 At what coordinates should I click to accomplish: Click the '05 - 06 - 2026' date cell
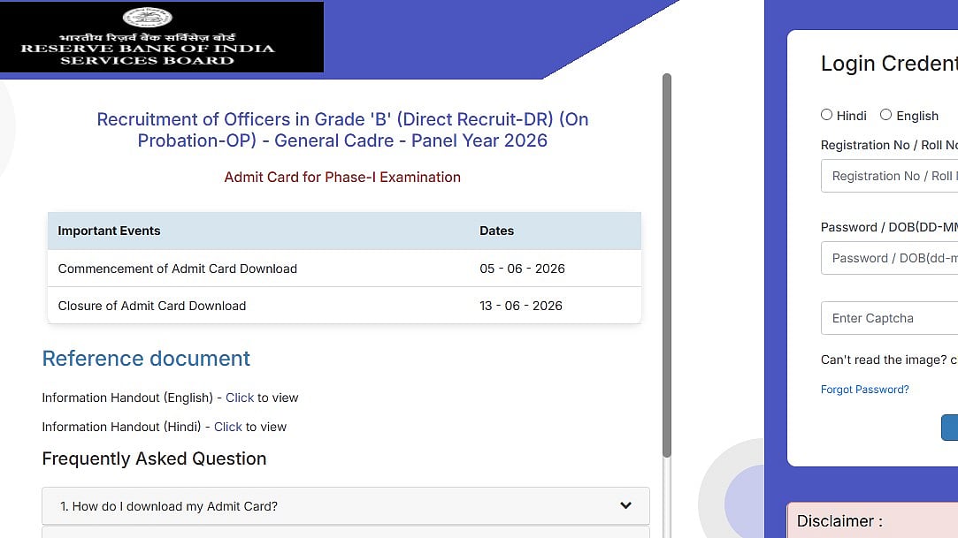click(523, 269)
